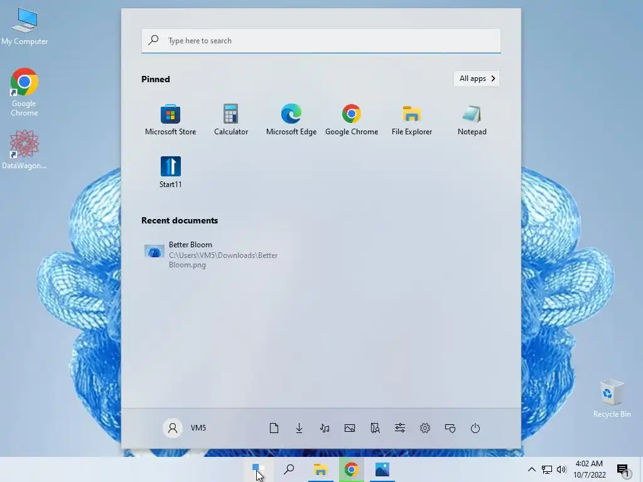This screenshot has height=482, width=643.
Task: Open File Explorer from pinned apps
Action: (412, 120)
